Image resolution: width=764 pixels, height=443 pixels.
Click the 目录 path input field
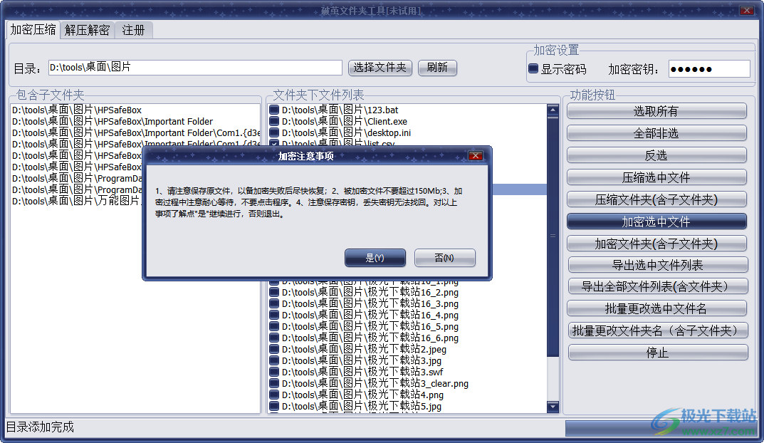click(x=195, y=67)
